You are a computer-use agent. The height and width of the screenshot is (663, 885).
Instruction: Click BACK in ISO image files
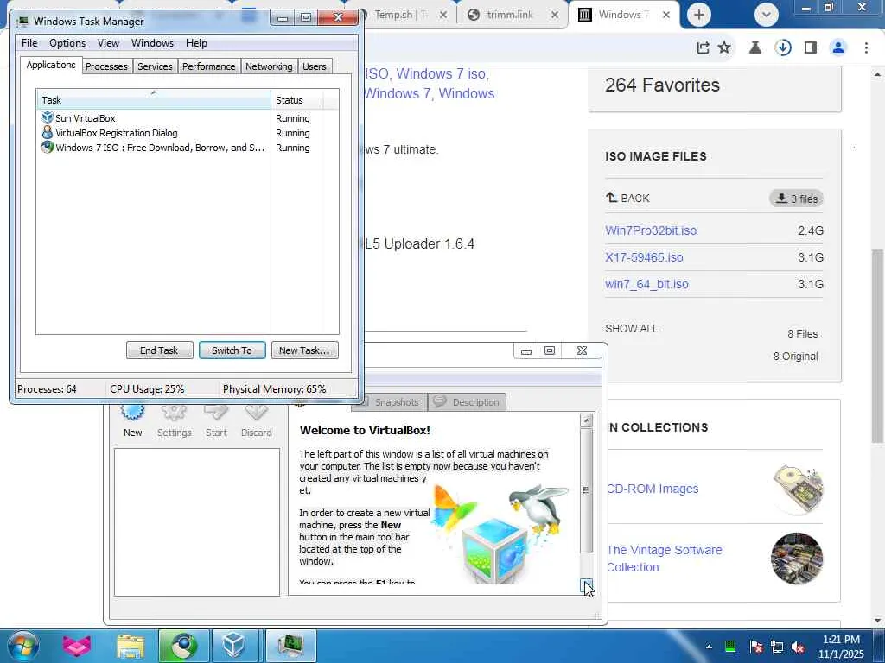[627, 198]
